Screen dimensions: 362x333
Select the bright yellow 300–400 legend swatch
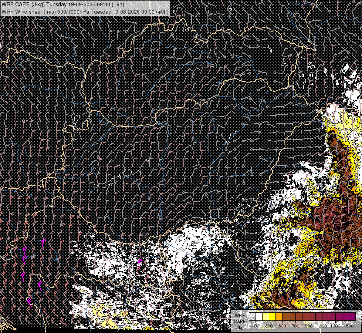pos(273,316)
